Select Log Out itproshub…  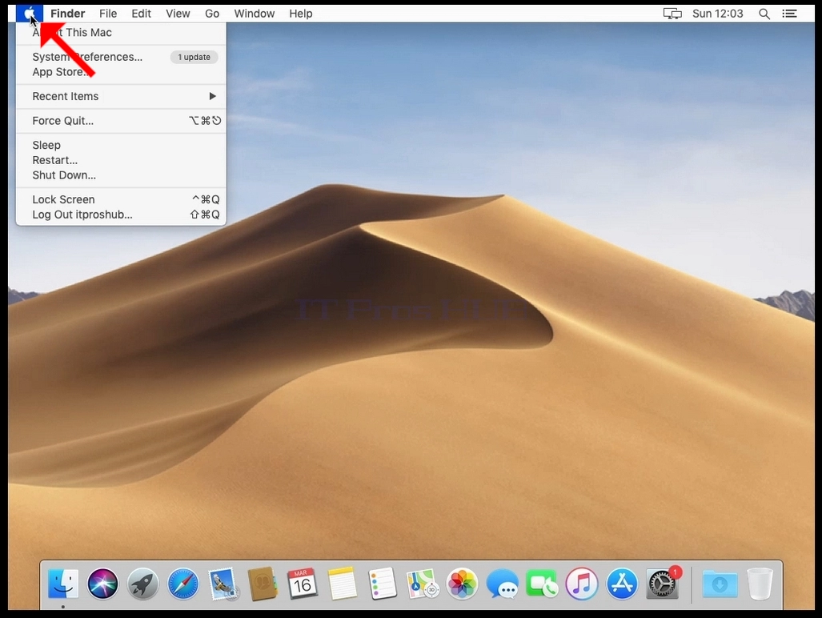(x=121, y=215)
